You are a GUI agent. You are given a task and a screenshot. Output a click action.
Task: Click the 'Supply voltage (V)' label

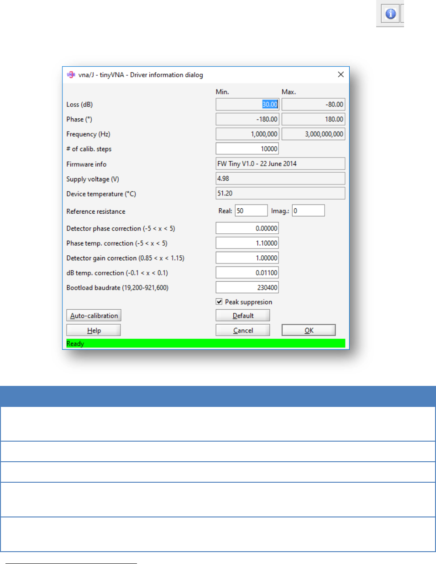tap(93, 179)
